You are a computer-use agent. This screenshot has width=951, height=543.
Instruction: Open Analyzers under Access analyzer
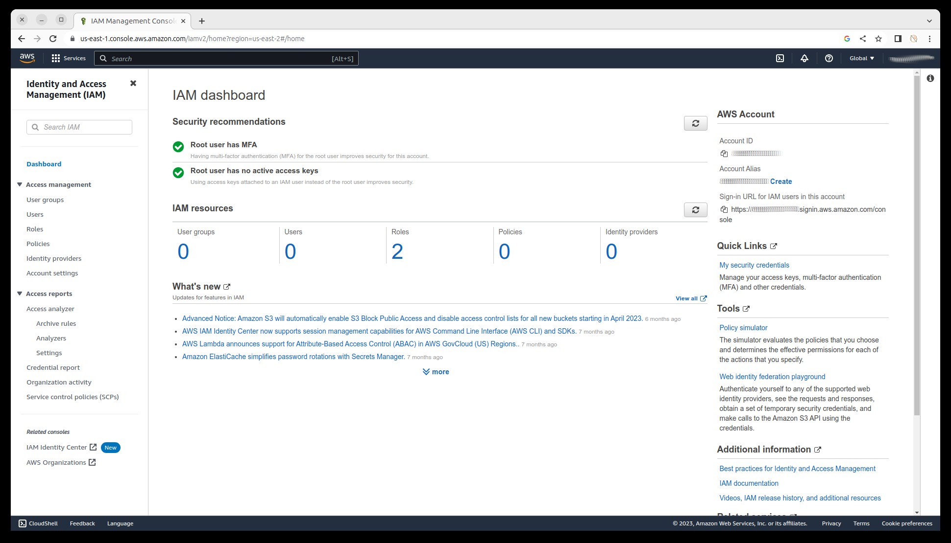pos(51,338)
